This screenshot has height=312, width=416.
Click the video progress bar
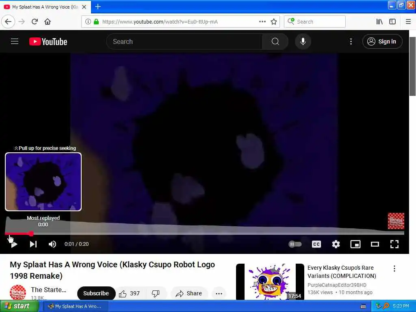tap(204, 234)
